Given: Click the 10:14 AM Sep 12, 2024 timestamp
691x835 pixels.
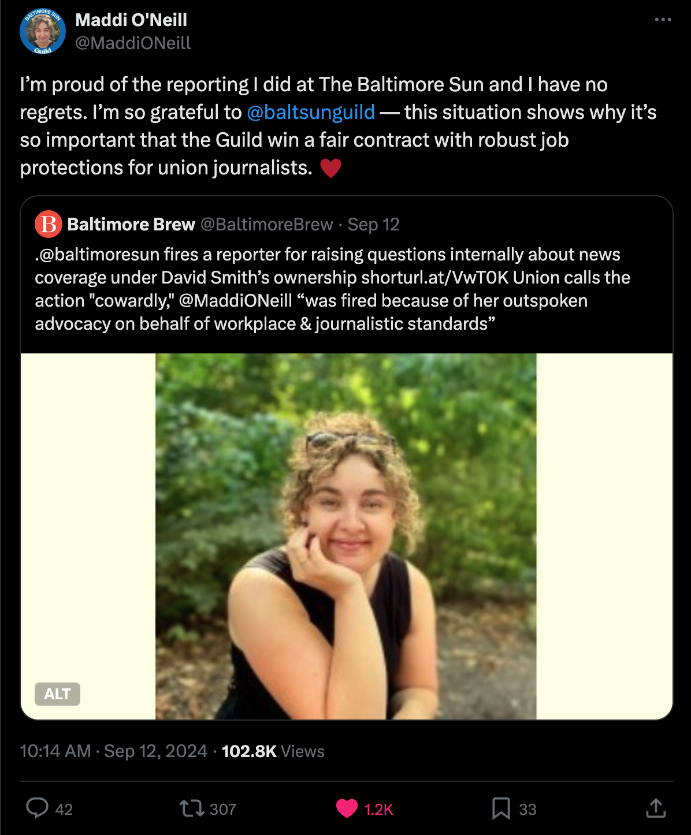Looking at the screenshot, I should [113, 751].
